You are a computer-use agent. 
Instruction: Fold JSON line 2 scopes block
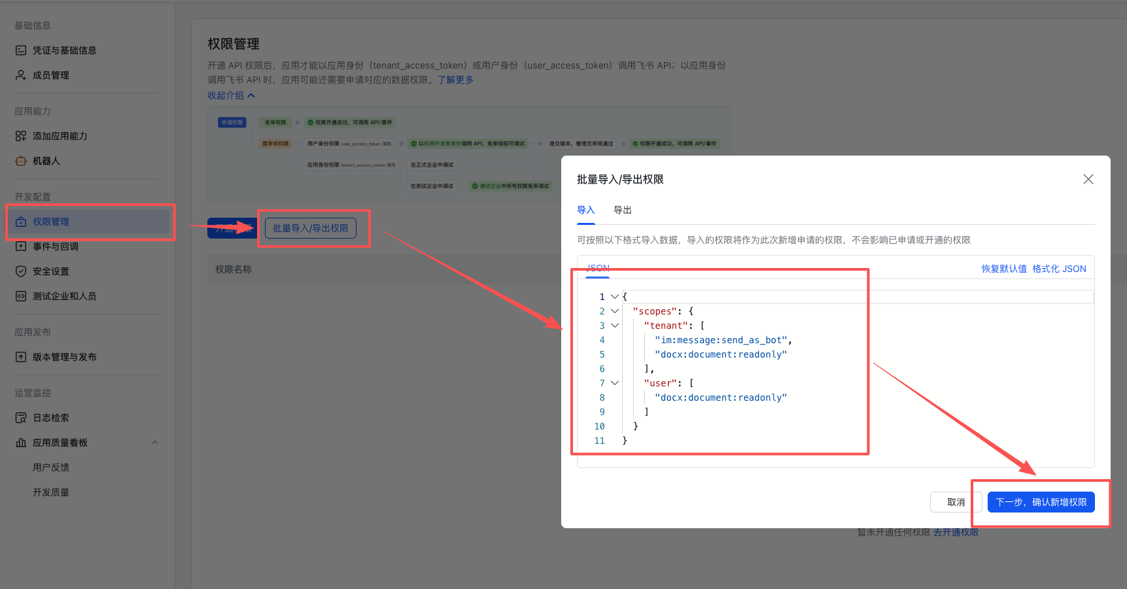point(615,311)
